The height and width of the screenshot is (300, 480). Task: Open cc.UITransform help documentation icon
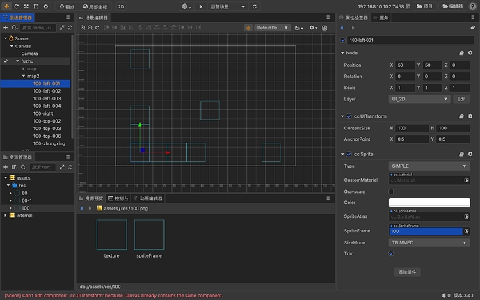(x=461, y=116)
